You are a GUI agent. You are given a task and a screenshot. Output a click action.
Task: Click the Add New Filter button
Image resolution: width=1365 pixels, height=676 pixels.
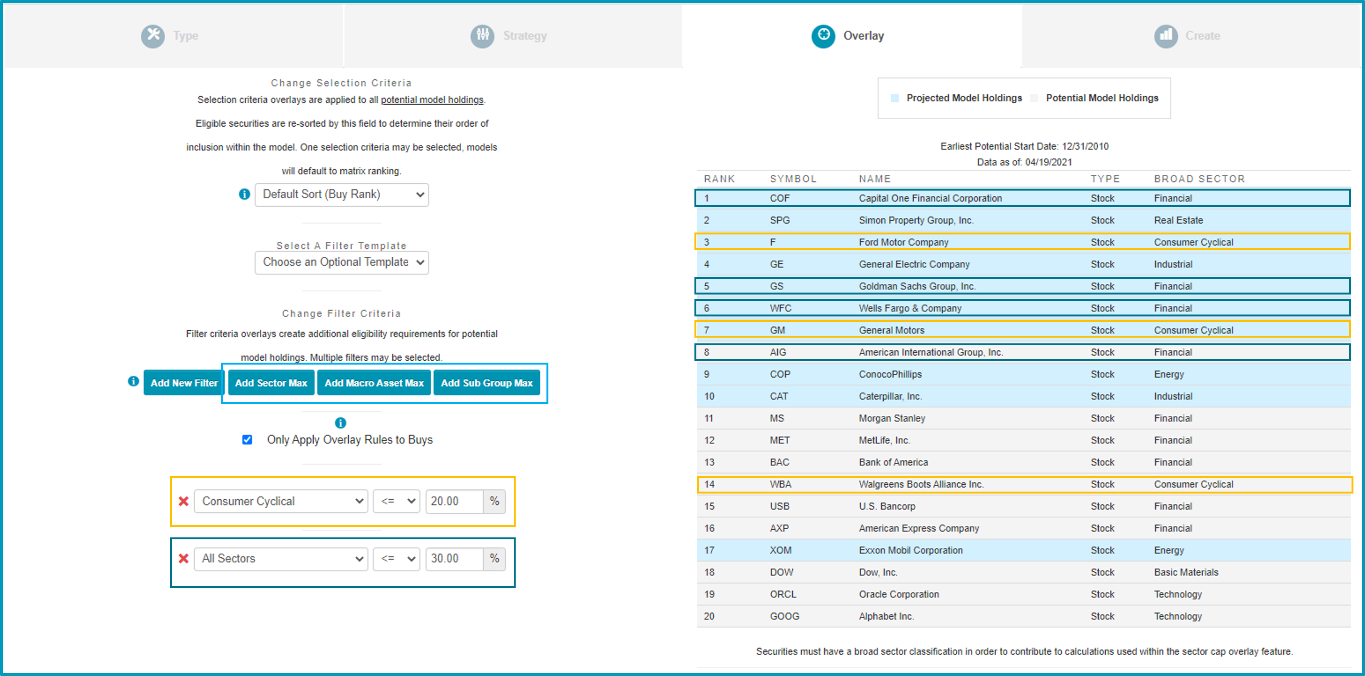point(184,383)
